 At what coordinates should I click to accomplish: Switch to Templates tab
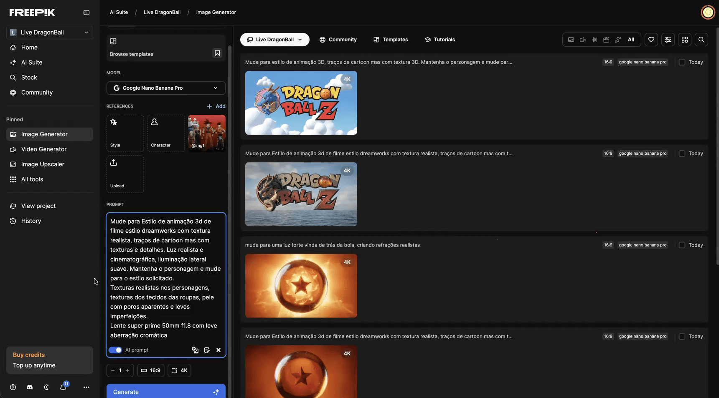(391, 40)
